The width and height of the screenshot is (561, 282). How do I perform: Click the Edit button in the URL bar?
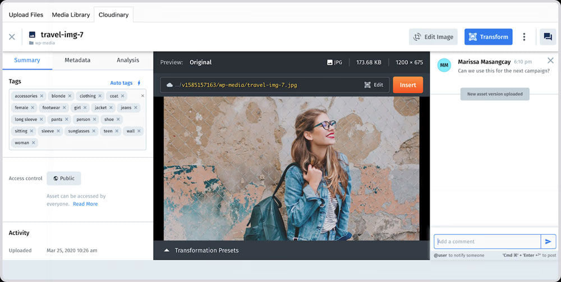(374, 85)
